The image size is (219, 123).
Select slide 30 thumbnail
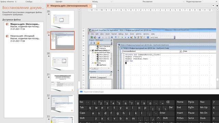(x=62, y=61)
